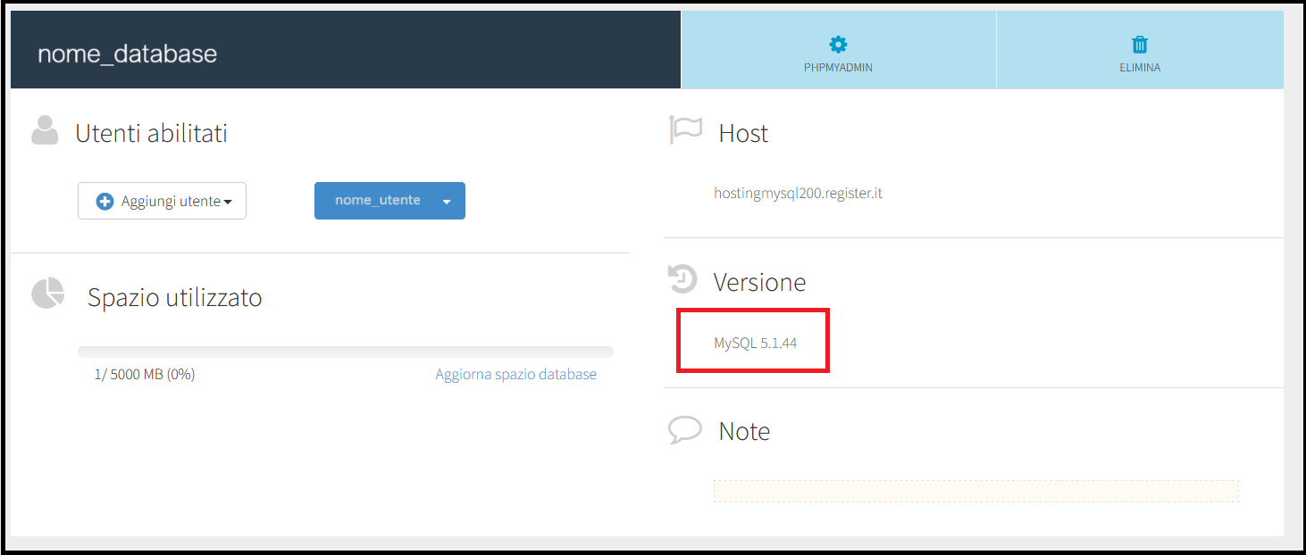Viewport: 1306px width, 555px height.
Task: Click the 1/ 5000 MB (0%) usage text
Action: pos(145,375)
